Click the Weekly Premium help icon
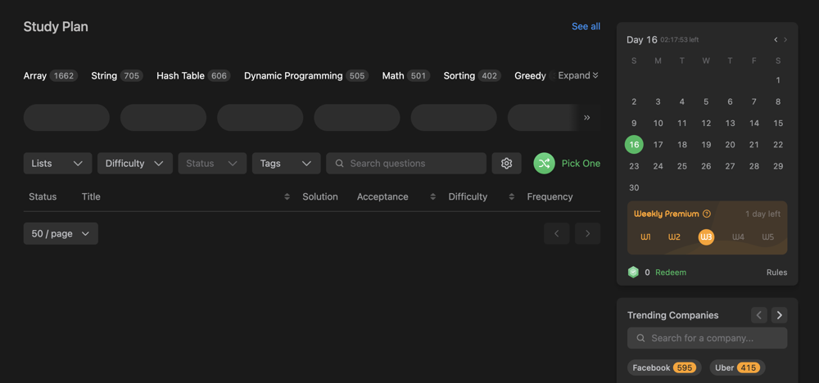 (x=707, y=214)
